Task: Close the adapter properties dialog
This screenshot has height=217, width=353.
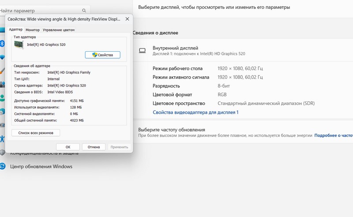Action: [x=127, y=19]
